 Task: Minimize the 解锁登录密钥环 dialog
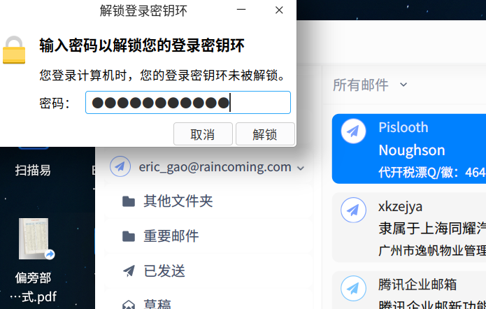pyautogui.click(x=241, y=10)
